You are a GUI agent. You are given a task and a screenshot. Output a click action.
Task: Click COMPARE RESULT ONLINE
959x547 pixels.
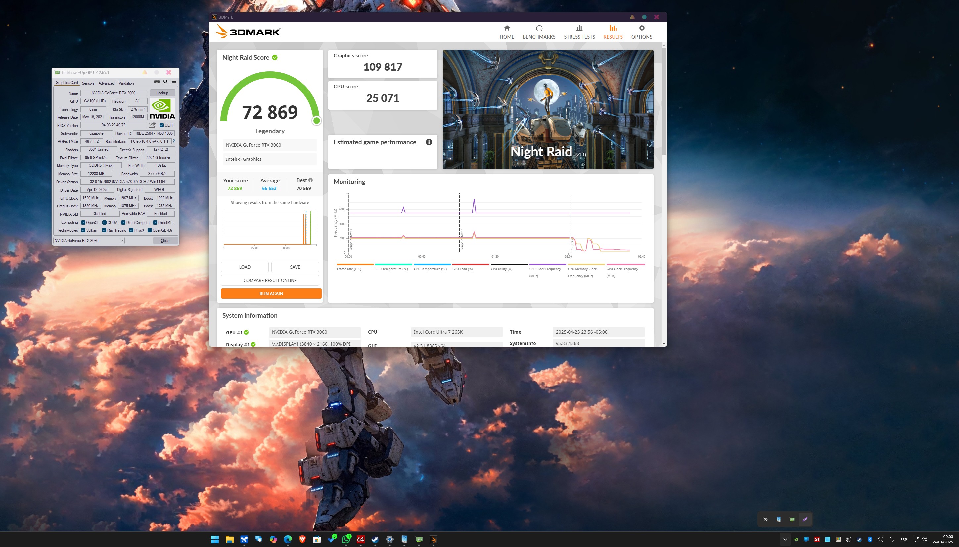(x=270, y=280)
